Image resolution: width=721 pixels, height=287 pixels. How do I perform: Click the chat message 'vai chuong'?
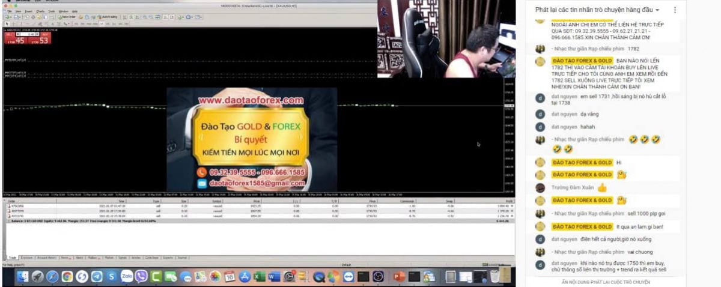[x=640, y=252]
